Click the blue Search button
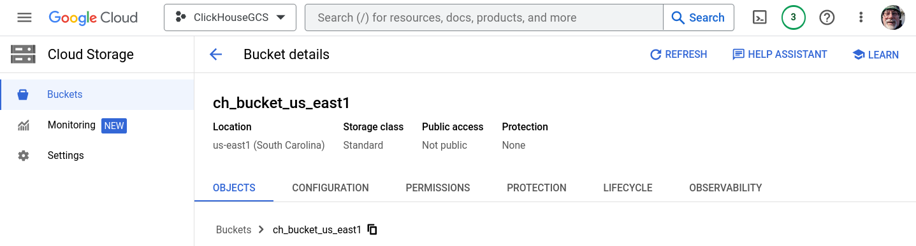The width and height of the screenshot is (916, 246). click(x=699, y=18)
